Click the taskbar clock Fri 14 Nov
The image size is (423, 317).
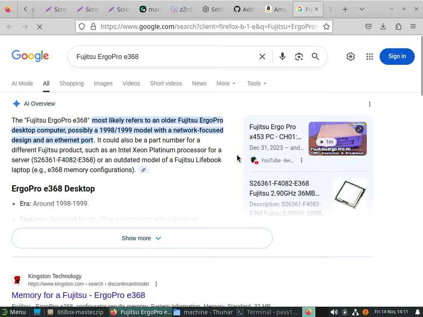391,312
